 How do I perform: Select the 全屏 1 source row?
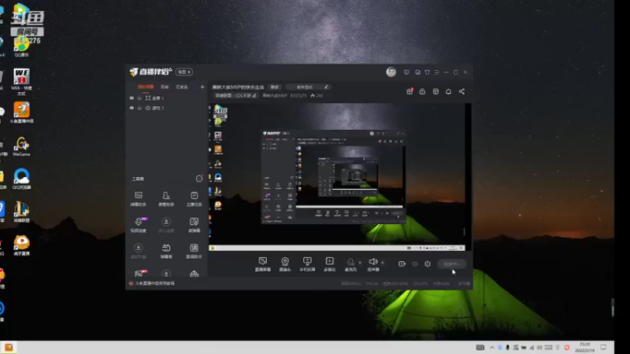[x=166, y=98]
